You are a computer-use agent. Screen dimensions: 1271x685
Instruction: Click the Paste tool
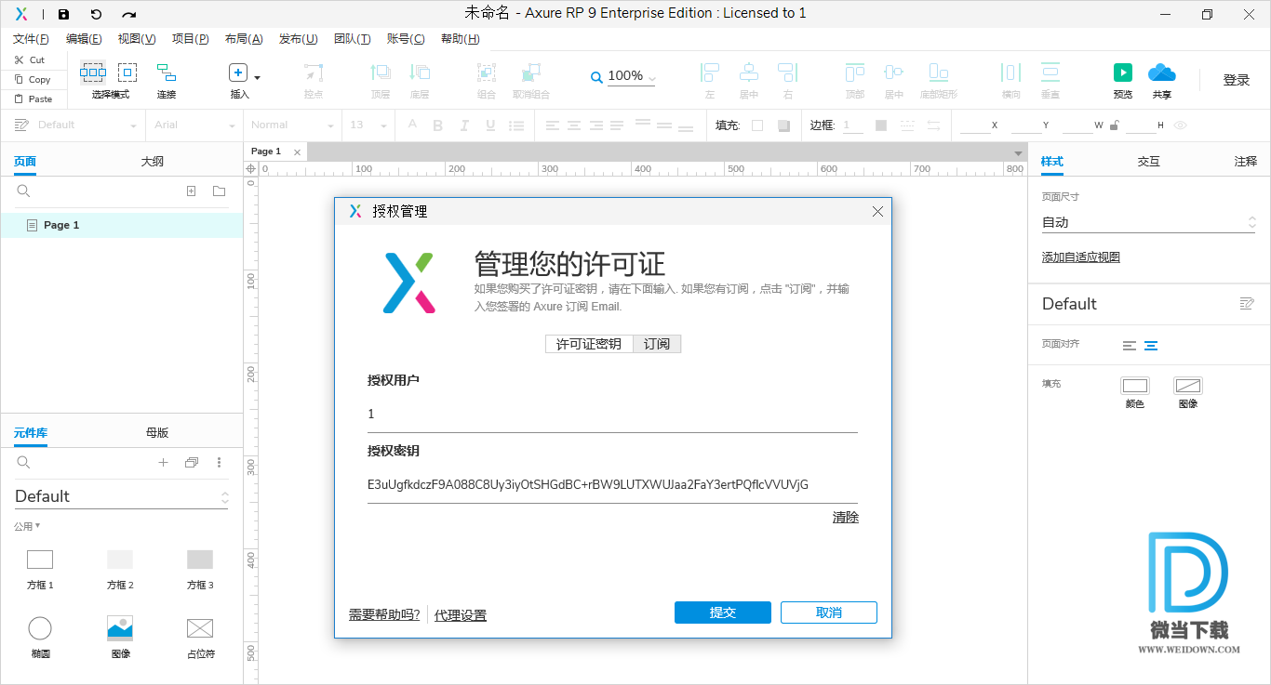pos(33,99)
